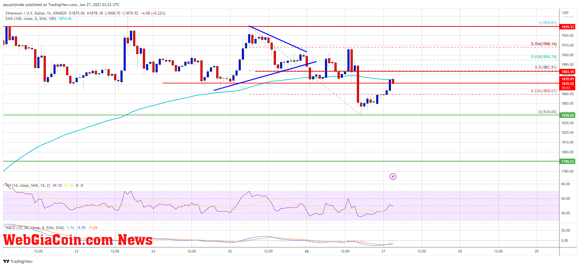Click the 1920.00 price axis tick
This screenshot has height=267, width=580.
coord(567,36)
